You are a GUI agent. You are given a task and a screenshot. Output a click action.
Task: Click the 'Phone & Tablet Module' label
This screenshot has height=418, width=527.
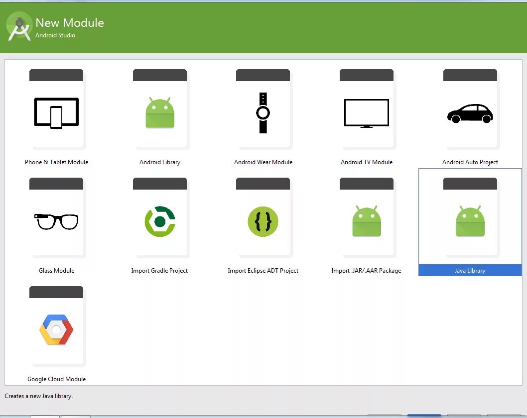(x=56, y=162)
